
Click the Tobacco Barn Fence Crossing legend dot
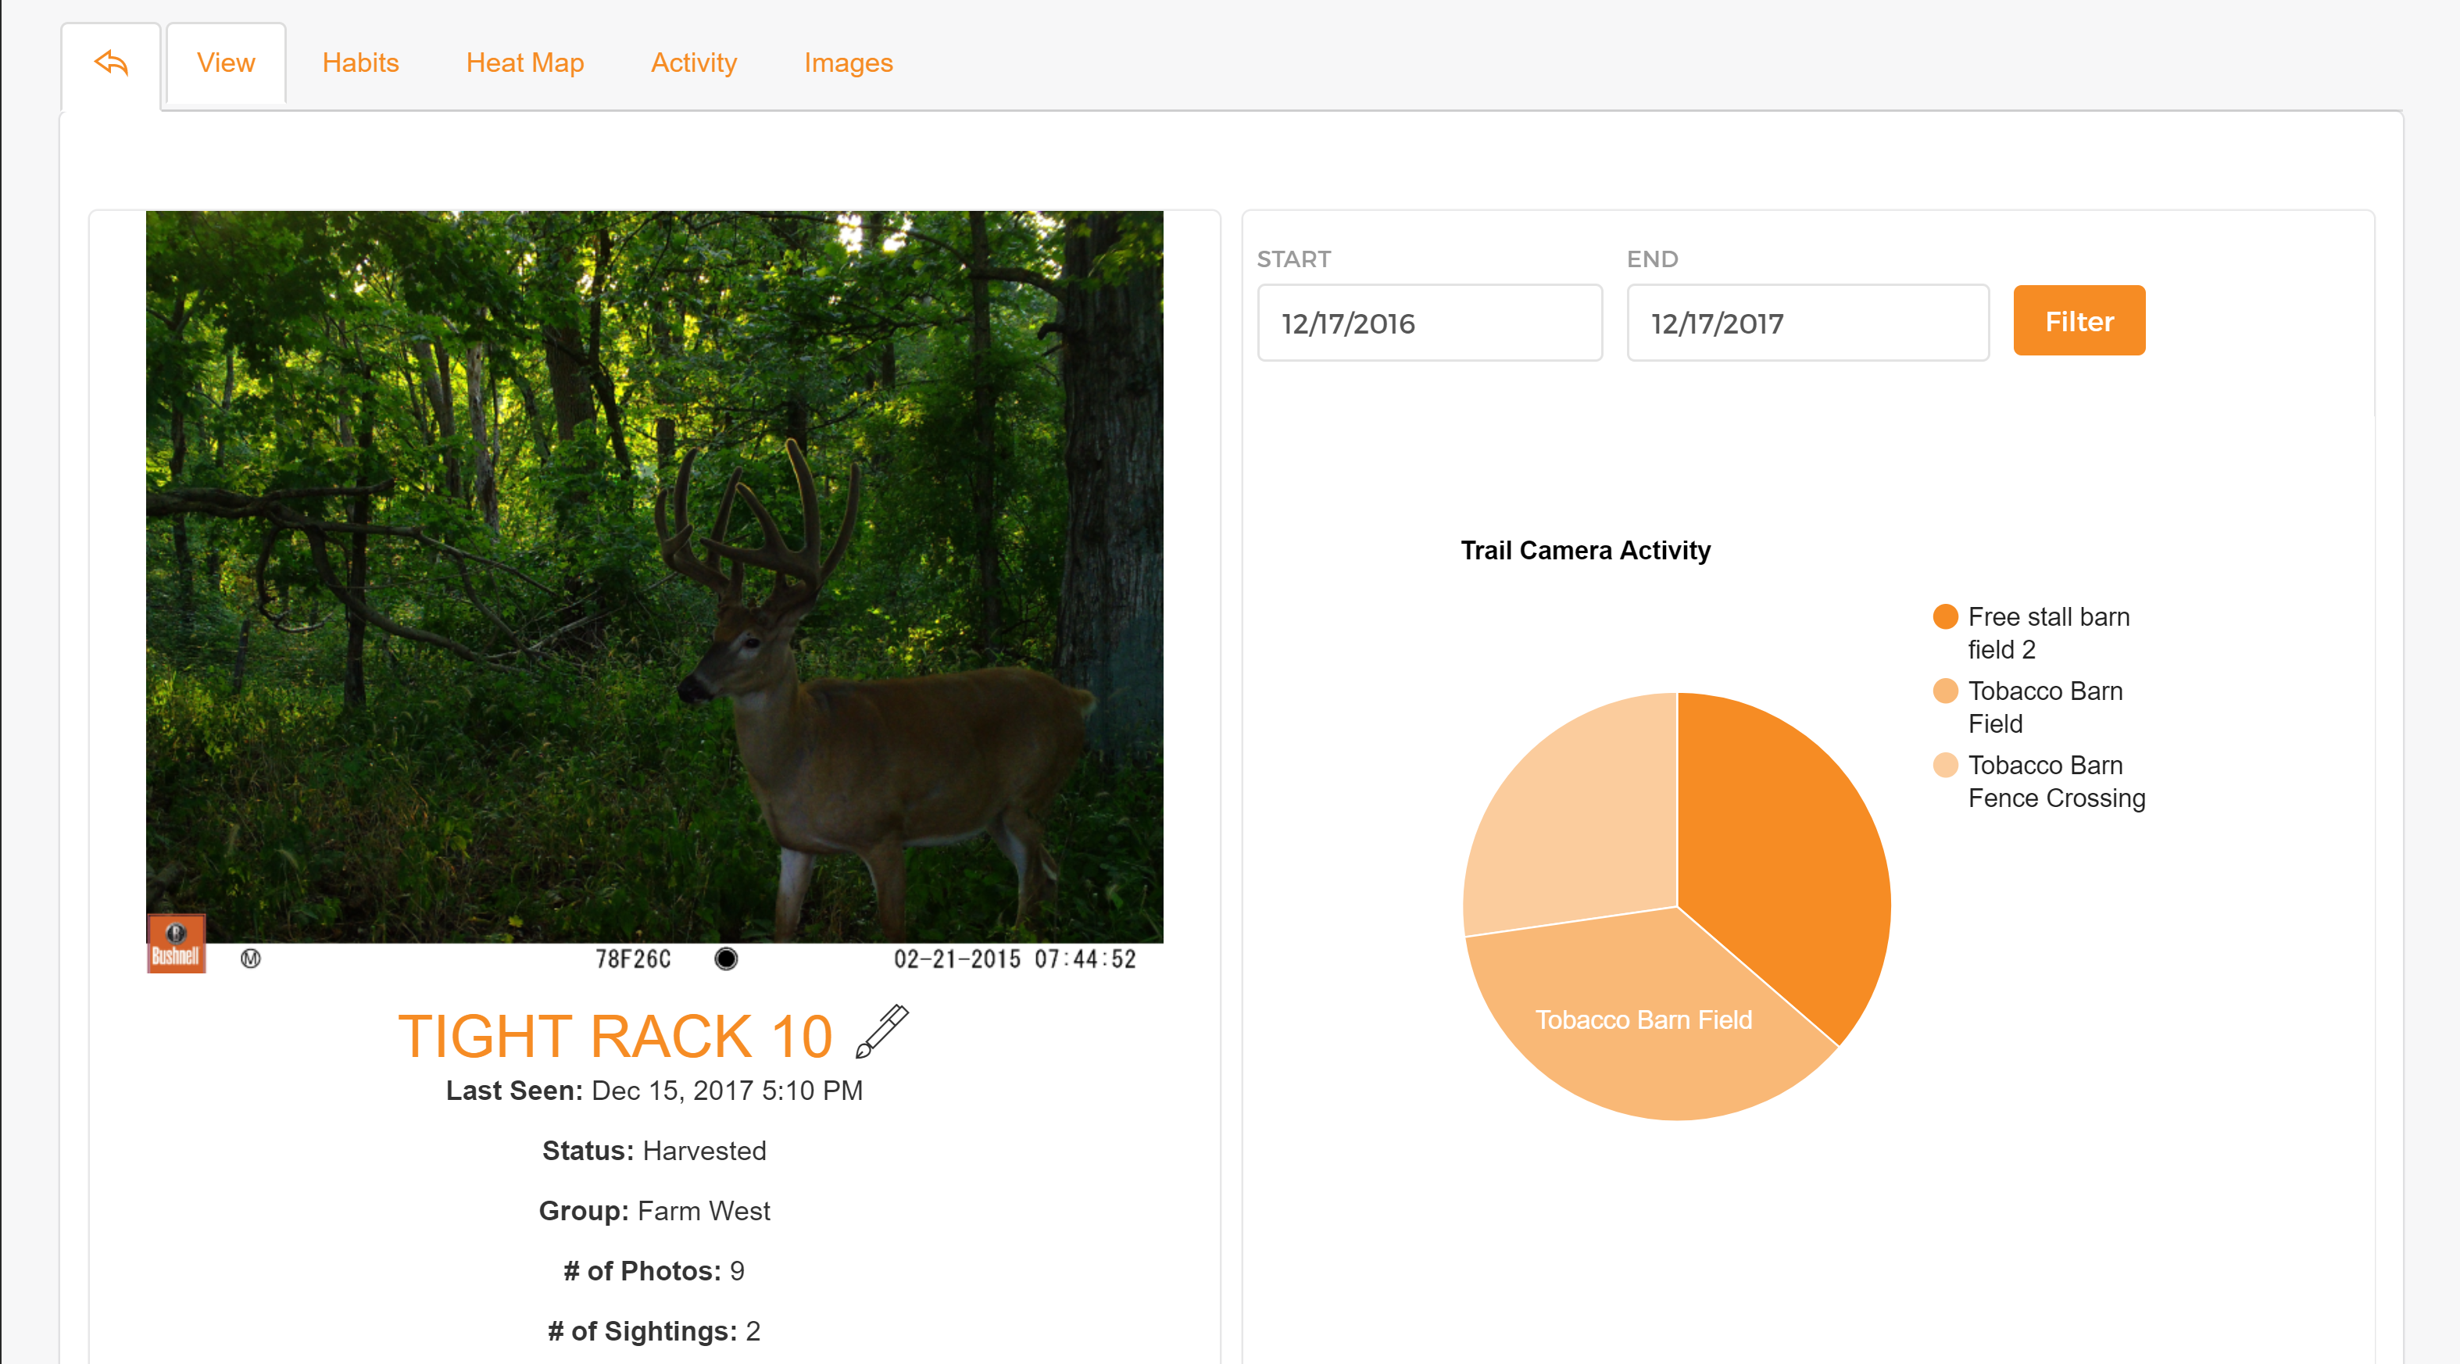[1944, 766]
